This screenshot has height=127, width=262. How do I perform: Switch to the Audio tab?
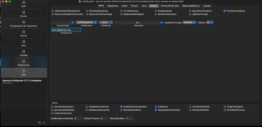[124, 6]
